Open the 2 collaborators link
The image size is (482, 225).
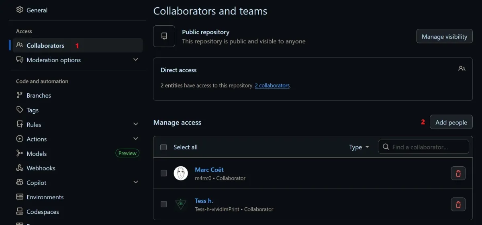pos(272,86)
